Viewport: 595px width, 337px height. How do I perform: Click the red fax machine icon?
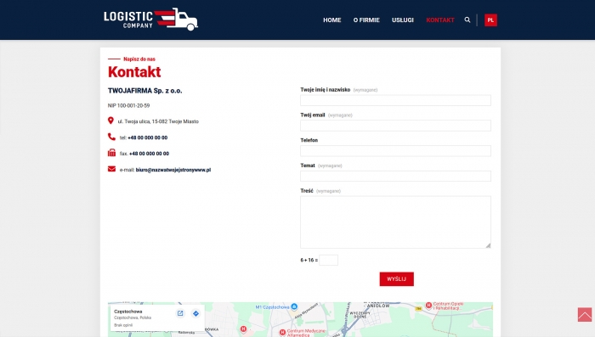111,153
